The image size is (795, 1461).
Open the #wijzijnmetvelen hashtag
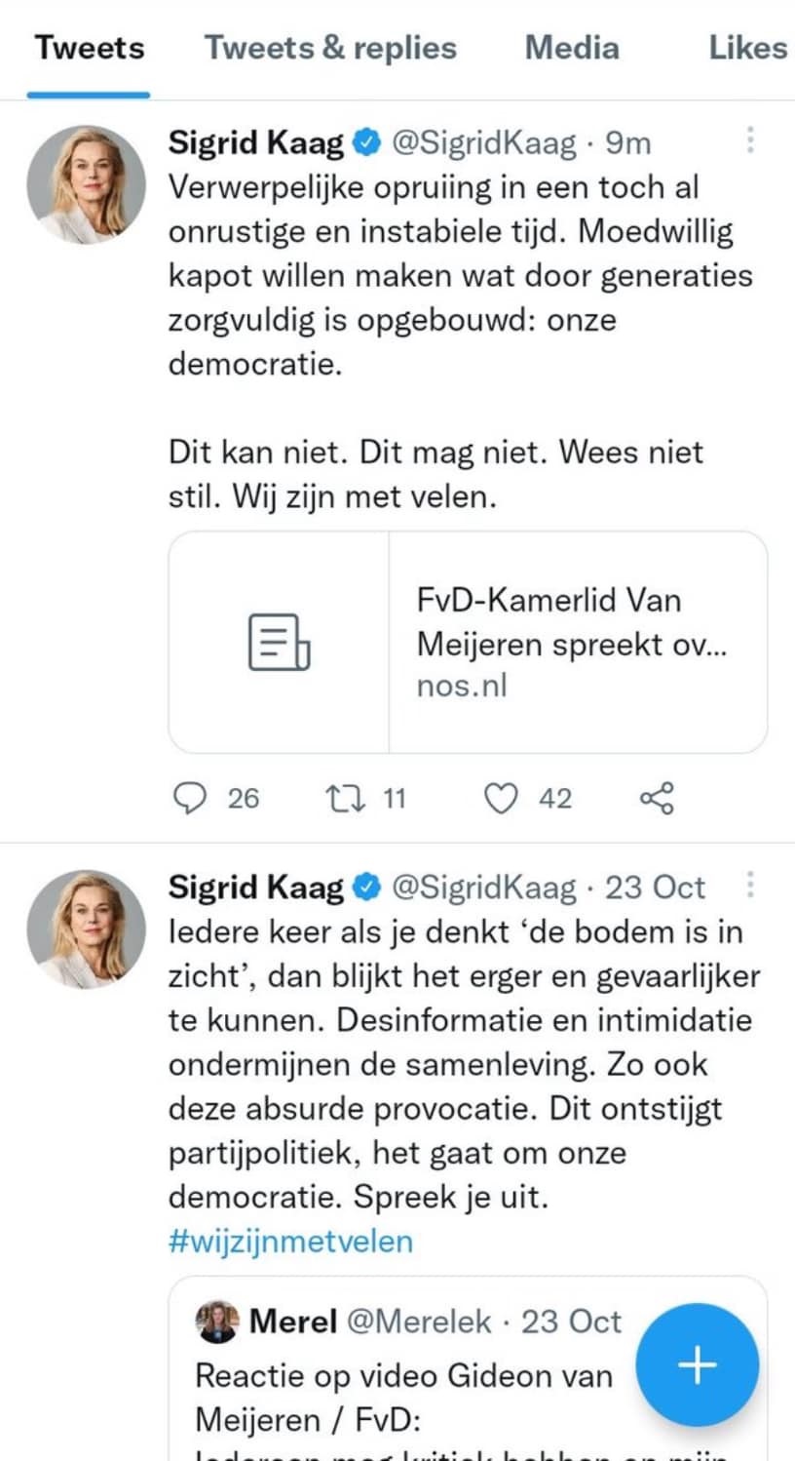290,1242
